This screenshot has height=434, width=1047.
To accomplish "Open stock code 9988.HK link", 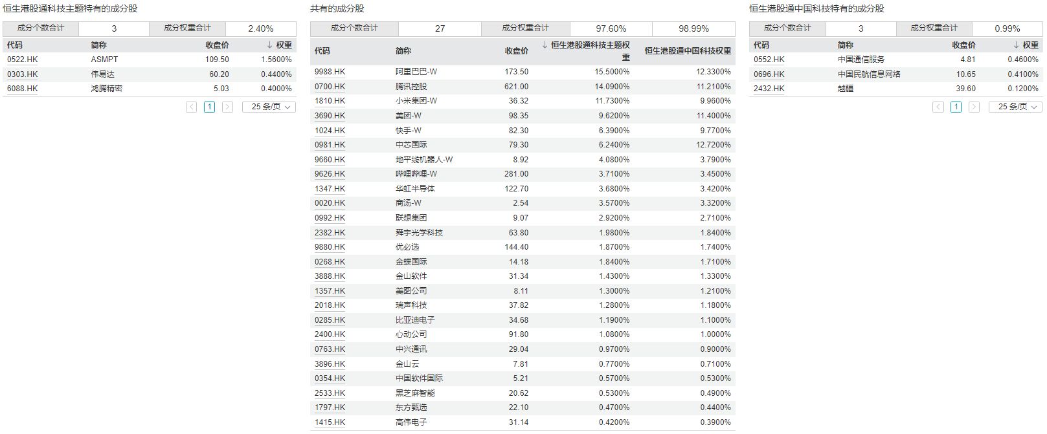I will pos(330,72).
